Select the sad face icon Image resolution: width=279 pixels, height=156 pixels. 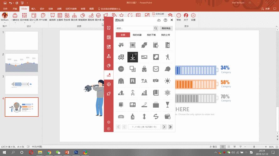pyautogui.click(x=156, y=69)
